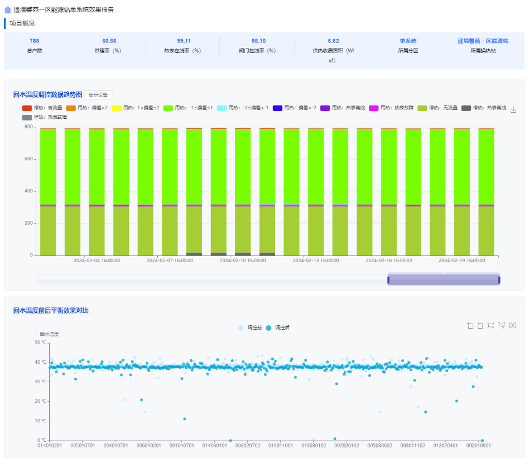Select the rectangle brush selection tool
The height and width of the screenshot is (458, 529).
point(491,325)
